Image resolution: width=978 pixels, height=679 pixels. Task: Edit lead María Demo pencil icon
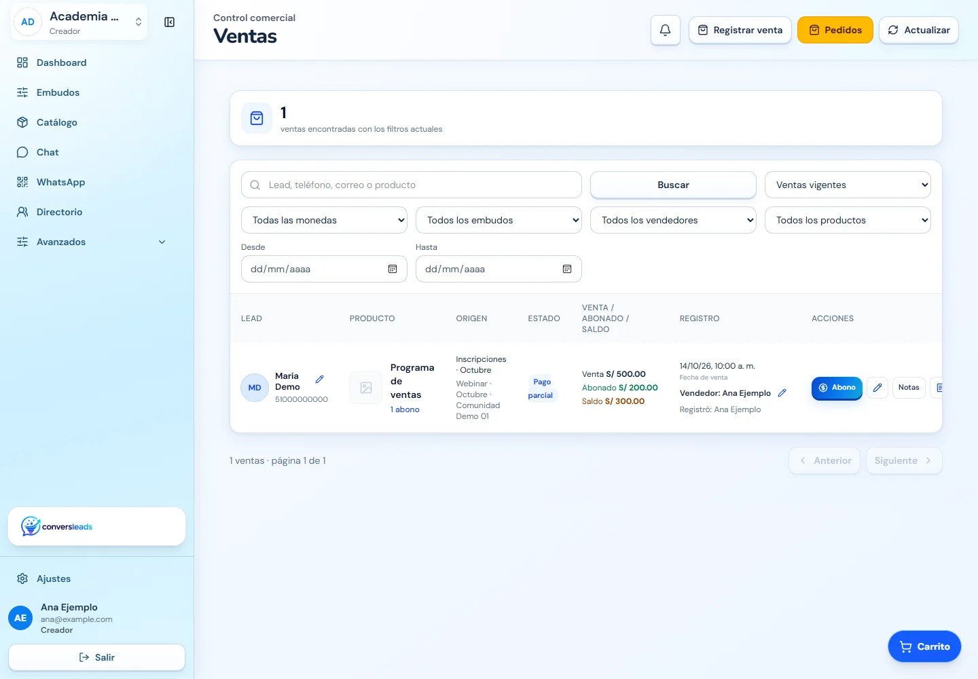coord(319,380)
